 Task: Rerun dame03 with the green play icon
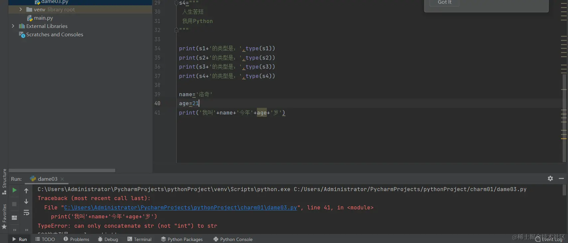coord(14,190)
